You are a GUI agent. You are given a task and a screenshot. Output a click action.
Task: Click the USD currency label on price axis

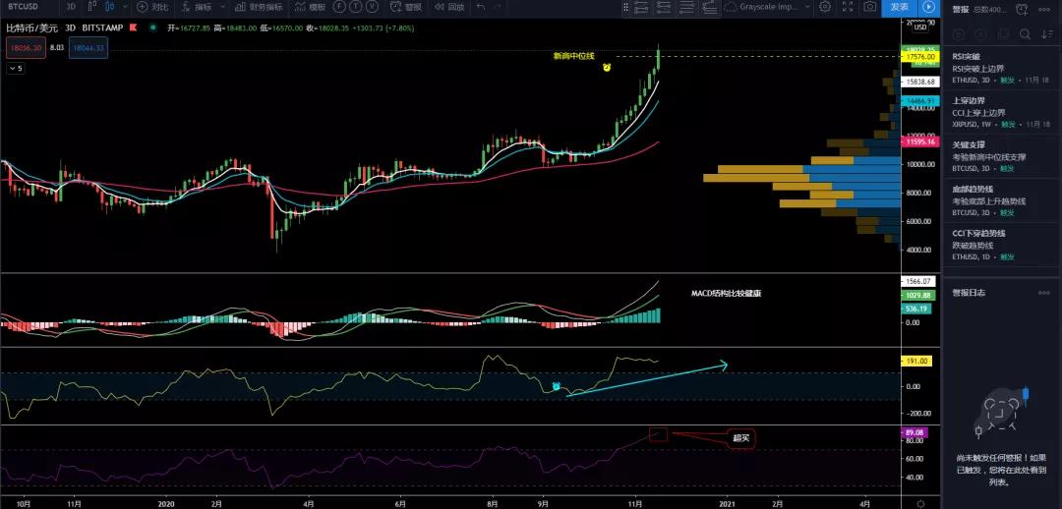coord(919,28)
